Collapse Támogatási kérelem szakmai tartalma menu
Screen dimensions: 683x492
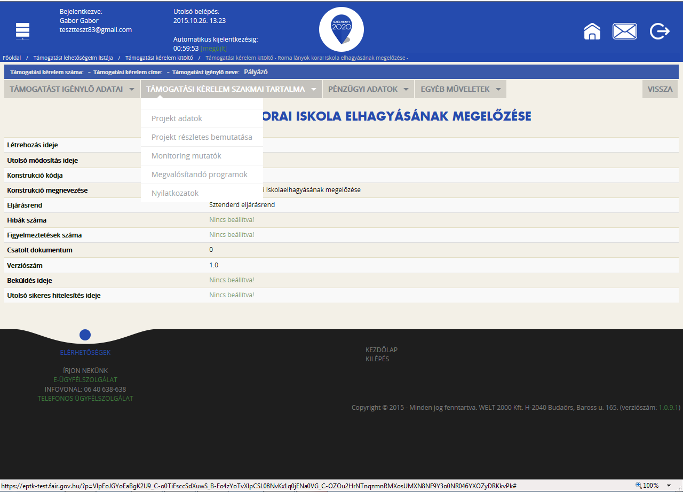pos(231,89)
